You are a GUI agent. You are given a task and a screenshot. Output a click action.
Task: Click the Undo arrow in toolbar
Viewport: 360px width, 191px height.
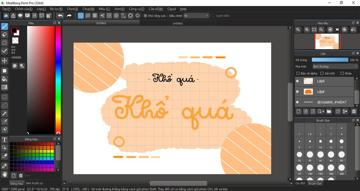click(x=60, y=15)
